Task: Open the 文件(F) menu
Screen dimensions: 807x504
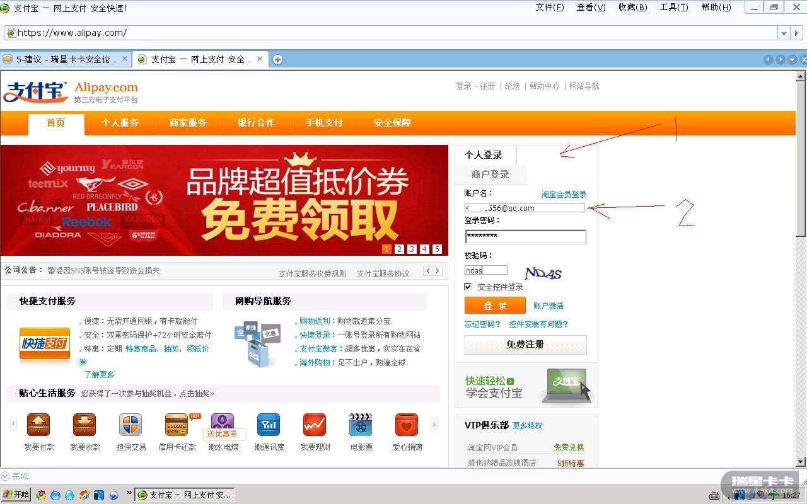Action: (550, 8)
